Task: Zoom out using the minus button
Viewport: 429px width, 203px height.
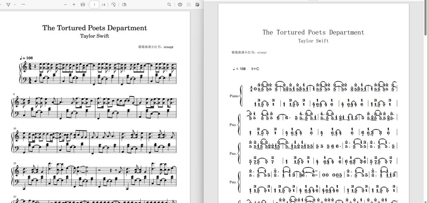Action: (x=65, y=4)
